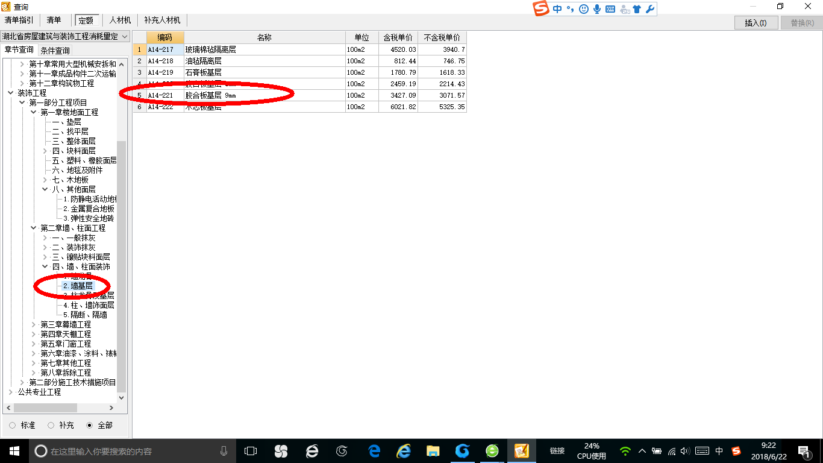
Task: Open the pinwheel fan taskbar app
Action: pos(281,451)
